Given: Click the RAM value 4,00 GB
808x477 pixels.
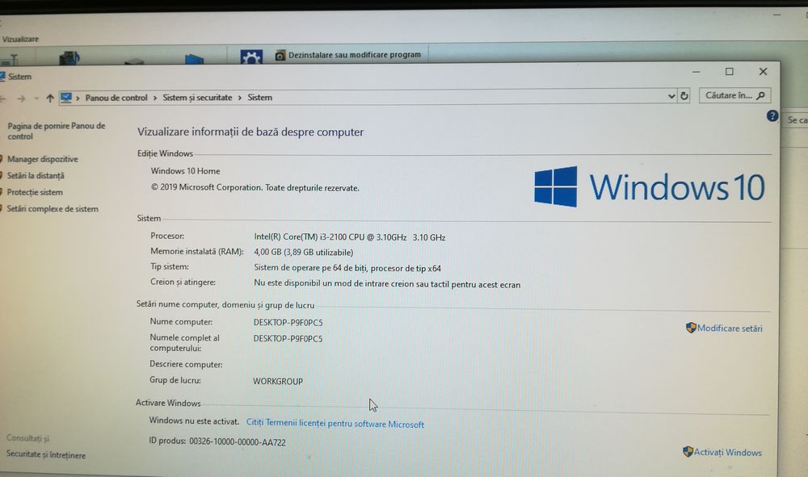Looking at the screenshot, I should (304, 252).
